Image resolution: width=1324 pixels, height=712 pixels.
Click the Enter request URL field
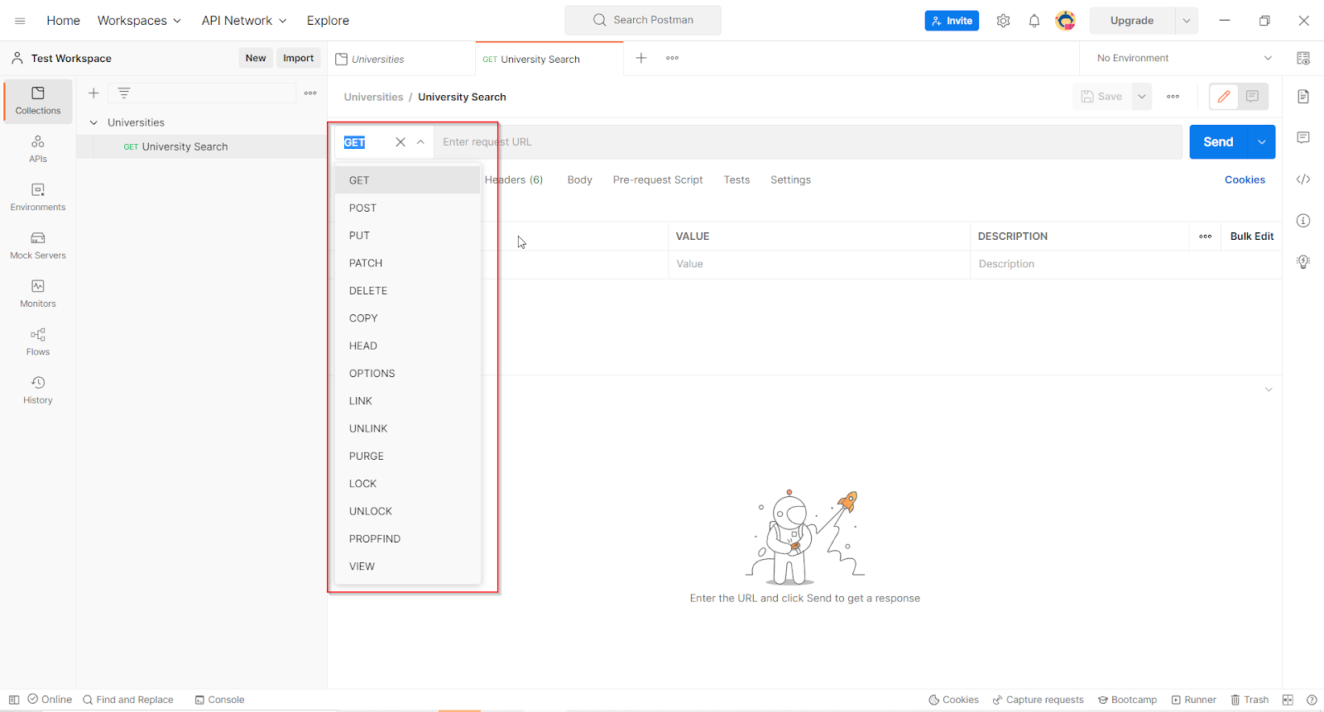[x=807, y=142]
